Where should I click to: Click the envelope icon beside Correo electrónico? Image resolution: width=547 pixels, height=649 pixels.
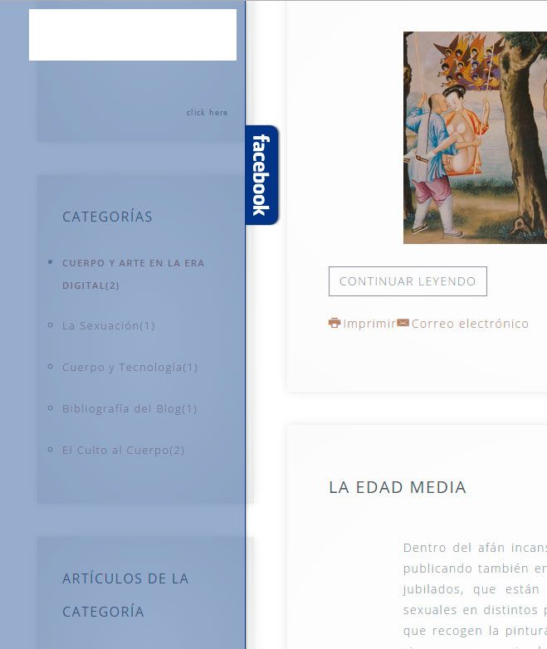pyautogui.click(x=403, y=323)
